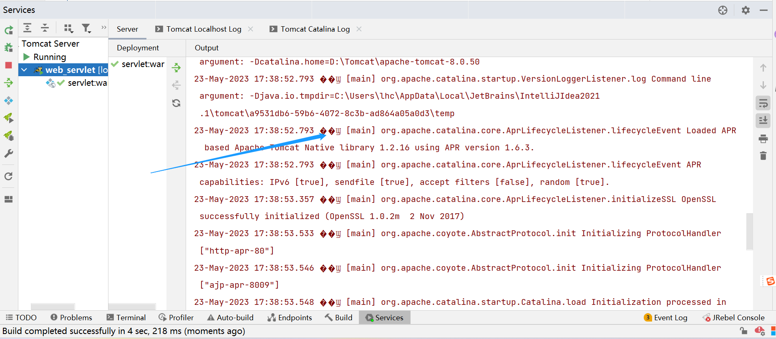Viewport: 776px width, 339px height.
Task: Open the TODO tool window
Action: coord(21,318)
